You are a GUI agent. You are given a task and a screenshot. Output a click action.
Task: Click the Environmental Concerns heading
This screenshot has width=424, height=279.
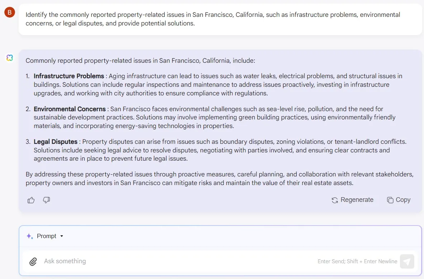(x=70, y=109)
